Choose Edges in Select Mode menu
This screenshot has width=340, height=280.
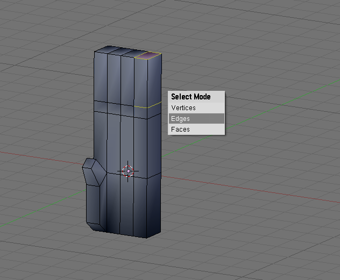tap(196, 118)
